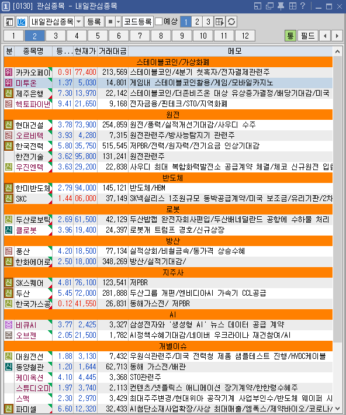This screenshot has height=415, width=346.
Task: Expand the arrow beside the square icon
Action: click(x=118, y=22)
